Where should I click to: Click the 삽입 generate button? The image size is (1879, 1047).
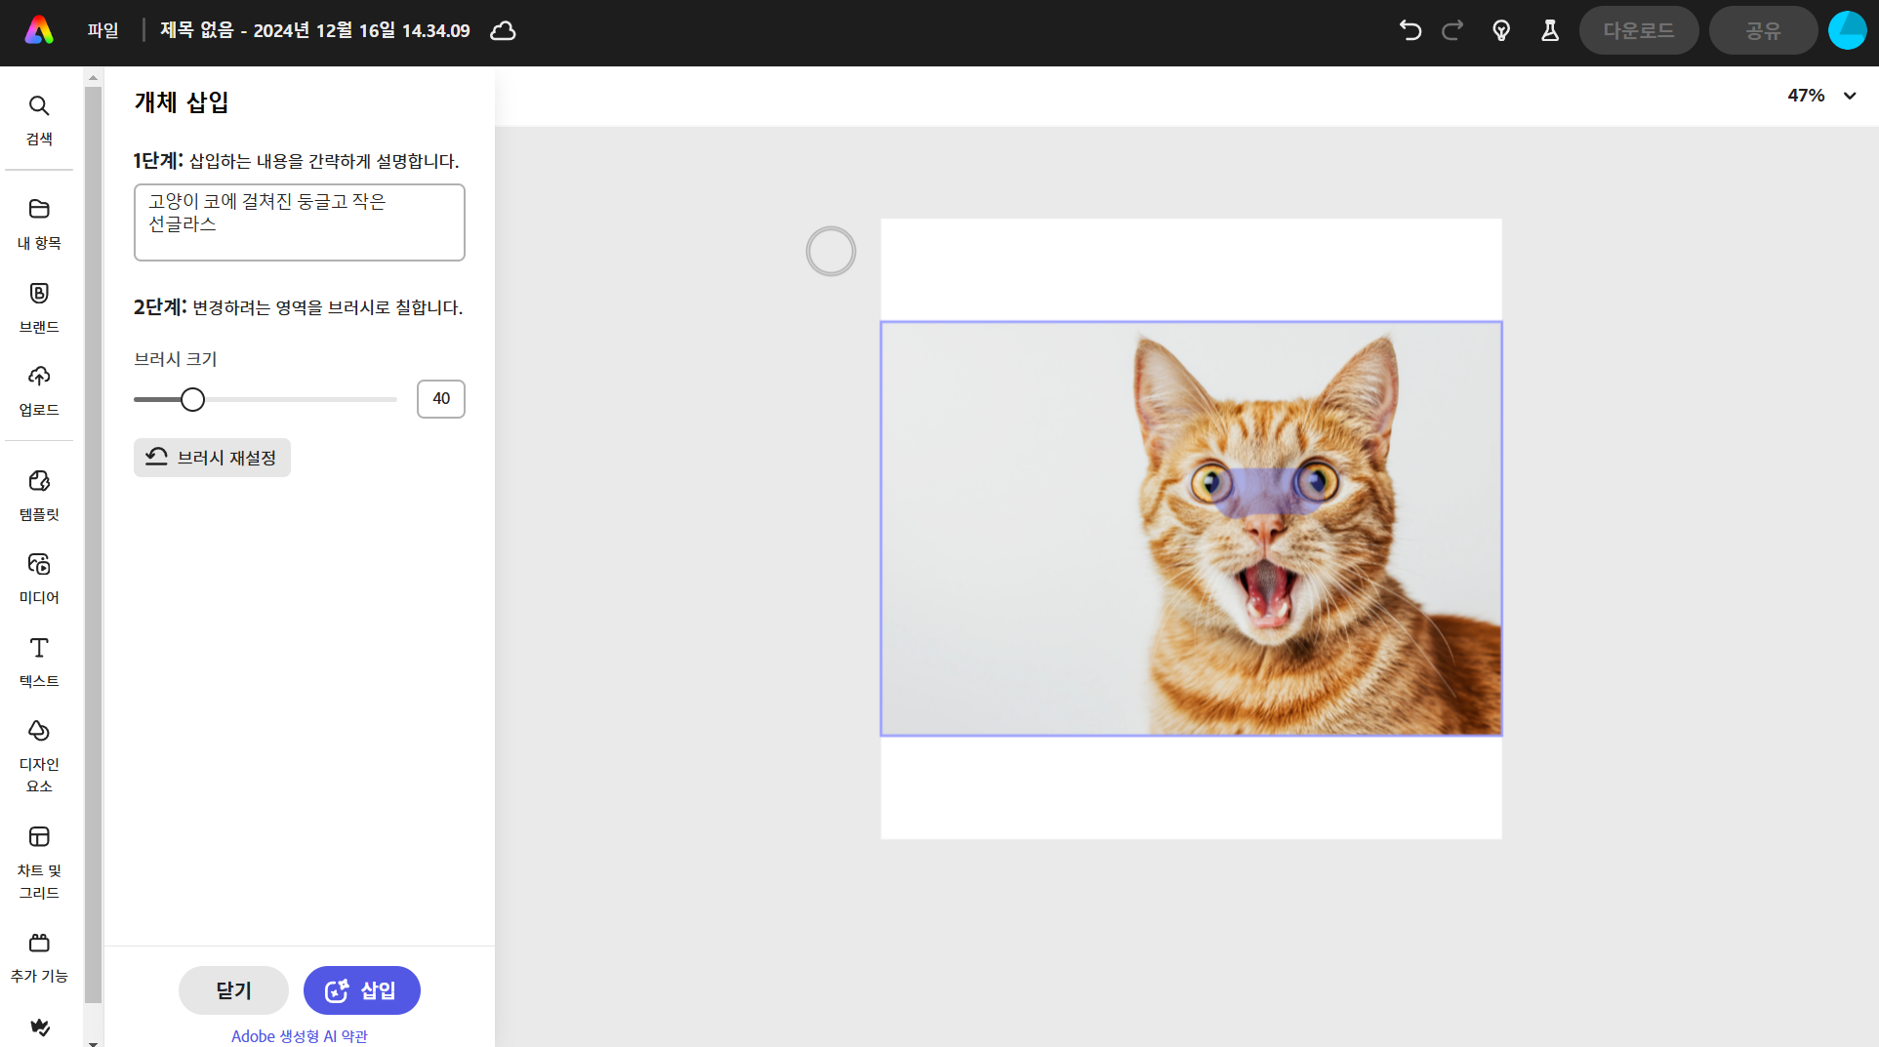coord(361,990)
